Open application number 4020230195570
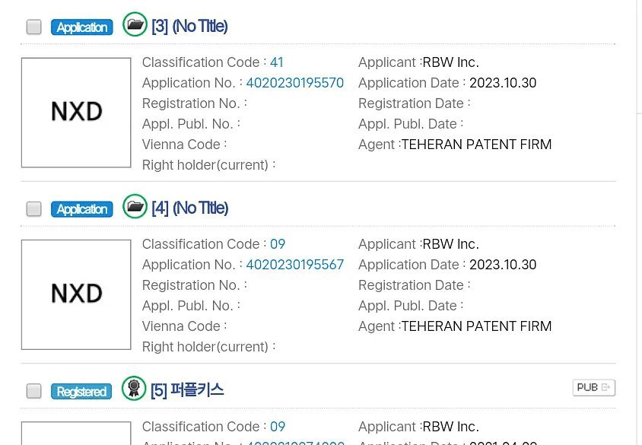Screen dimensions: 642x445 294,83
